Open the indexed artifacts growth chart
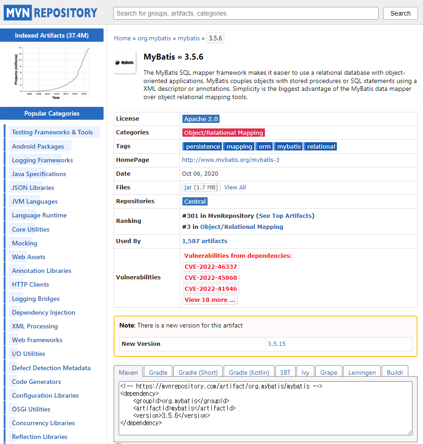This screenshot has width=423, height=444. click(x=52, y=73)
